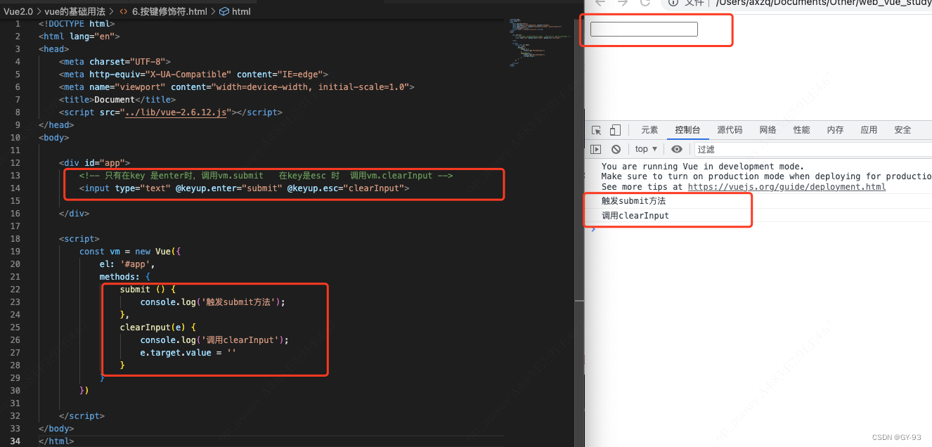Focus the console 过滤 filter field
The height and width of the screenshot is (447, 932).
(x=813, y=149)
